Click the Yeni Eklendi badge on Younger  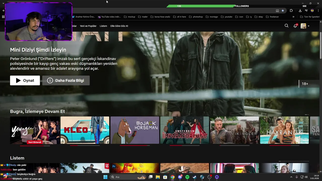pyautogui.click(x=35, y=142)
